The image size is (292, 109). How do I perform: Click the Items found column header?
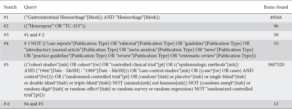tap(276, 7)
